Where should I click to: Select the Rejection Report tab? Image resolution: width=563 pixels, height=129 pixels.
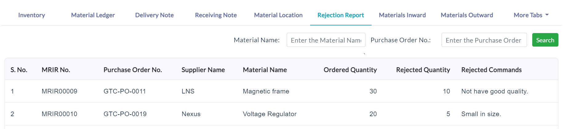coord(341,15)
